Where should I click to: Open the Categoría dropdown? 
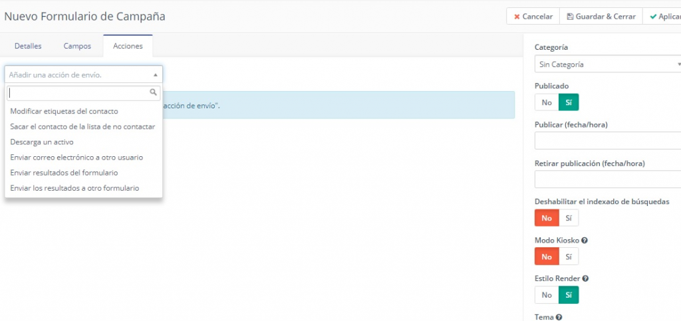[608, 64]
